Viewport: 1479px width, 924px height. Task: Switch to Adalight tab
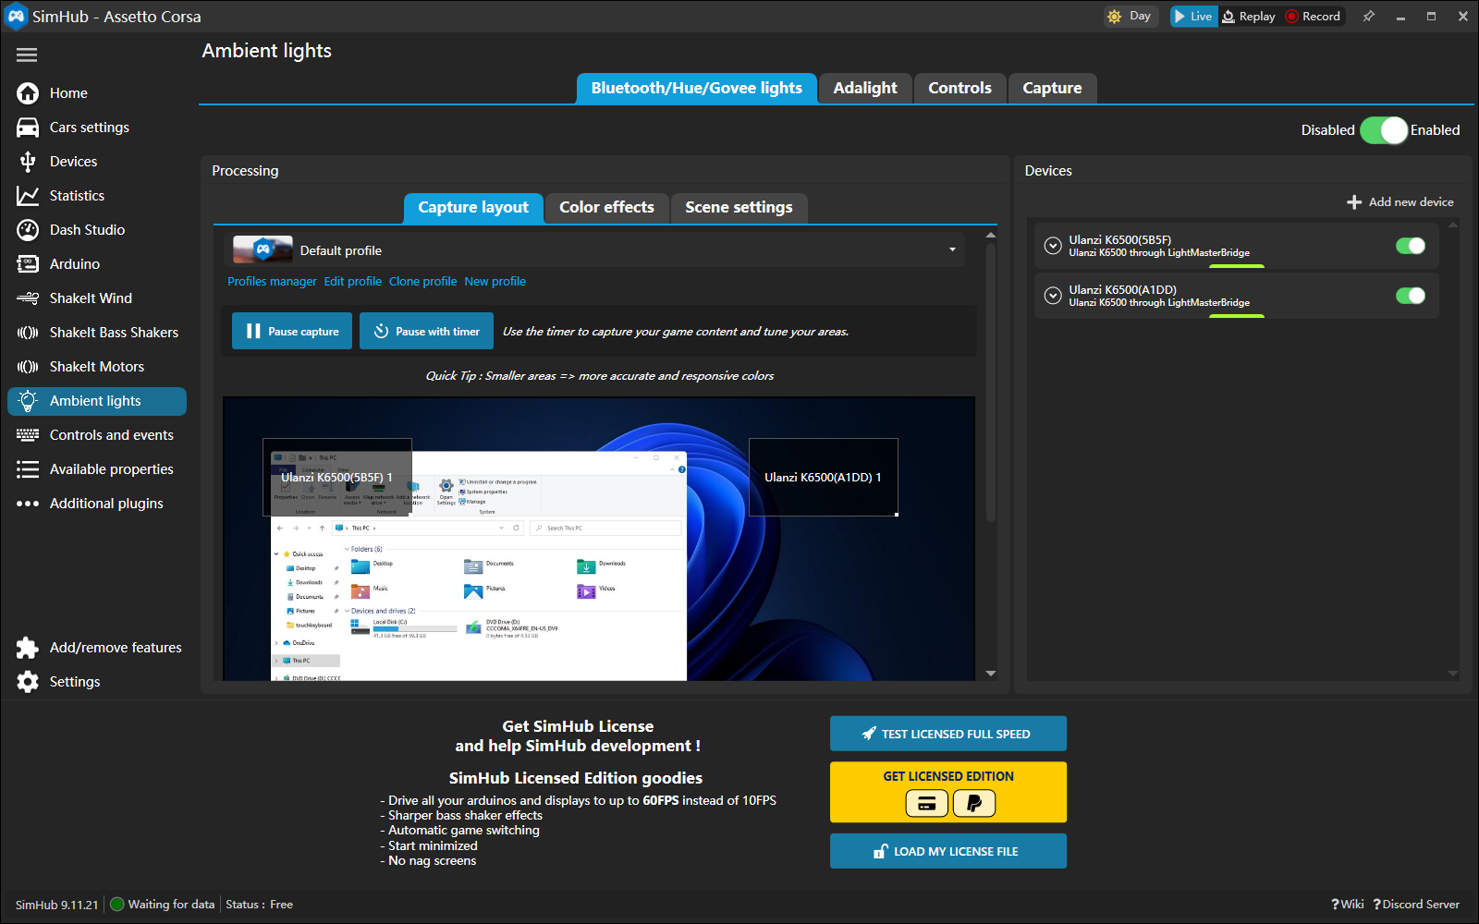tap(865, 89)
